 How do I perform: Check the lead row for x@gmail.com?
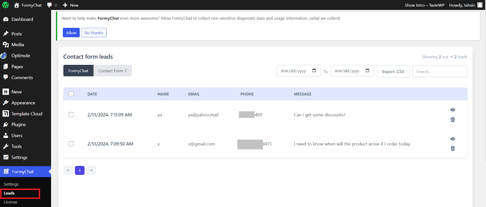pos(71,144)
